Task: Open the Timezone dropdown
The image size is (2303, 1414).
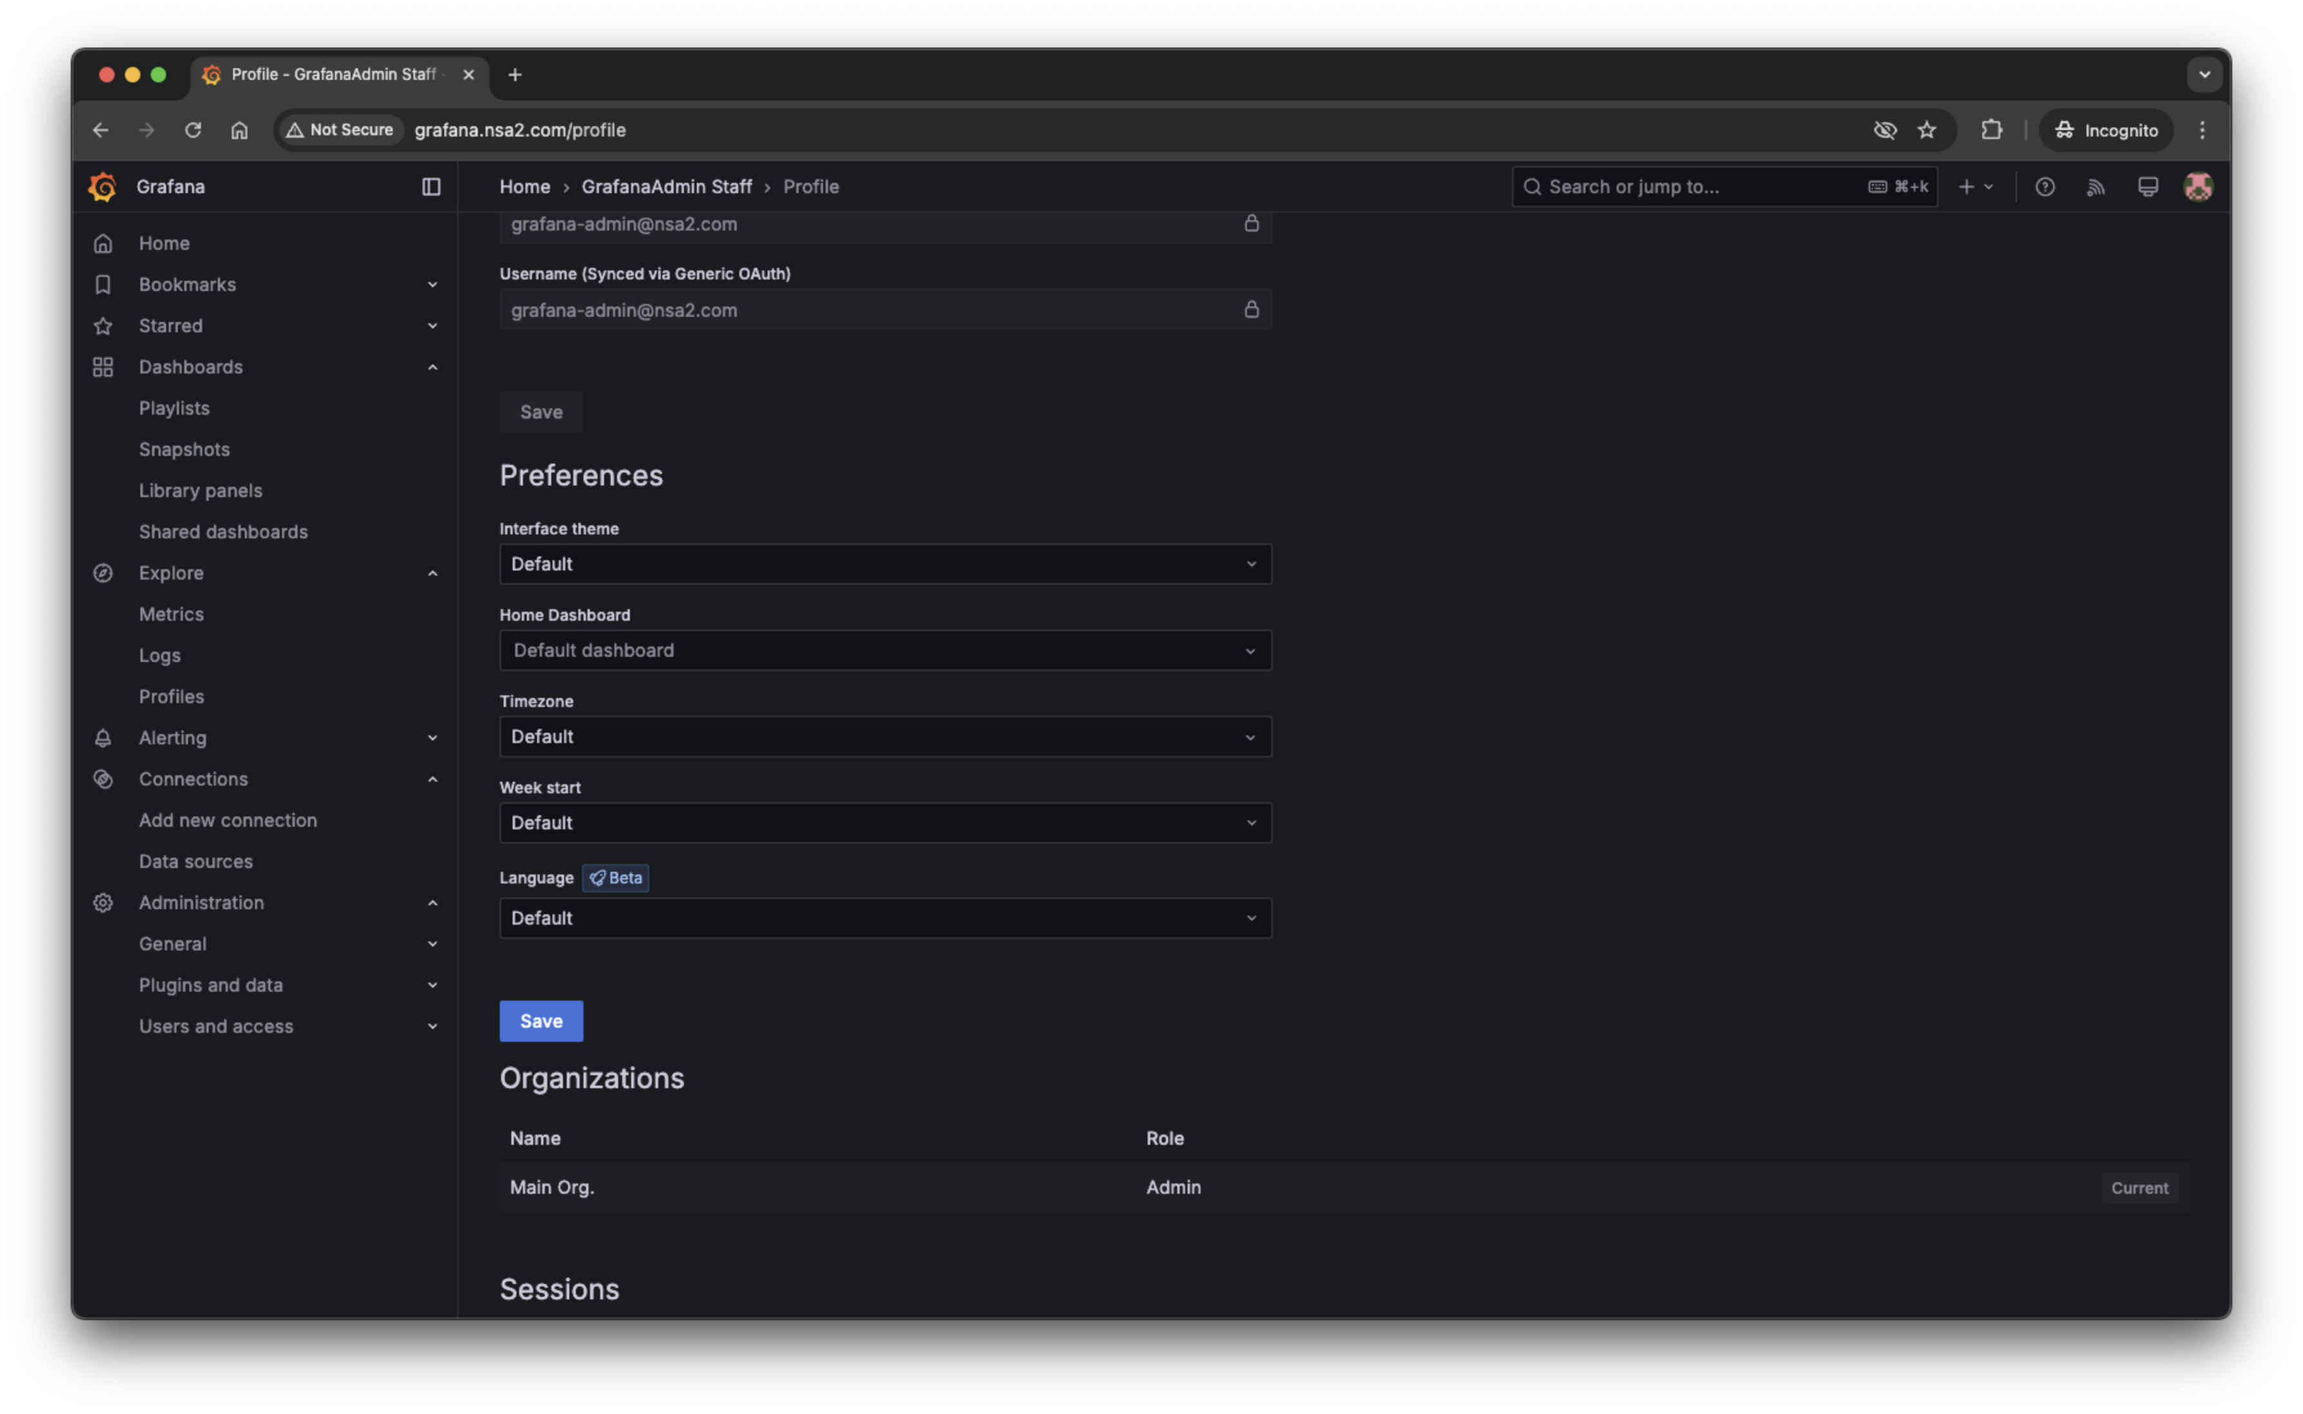Action: (x=885, y=736)
